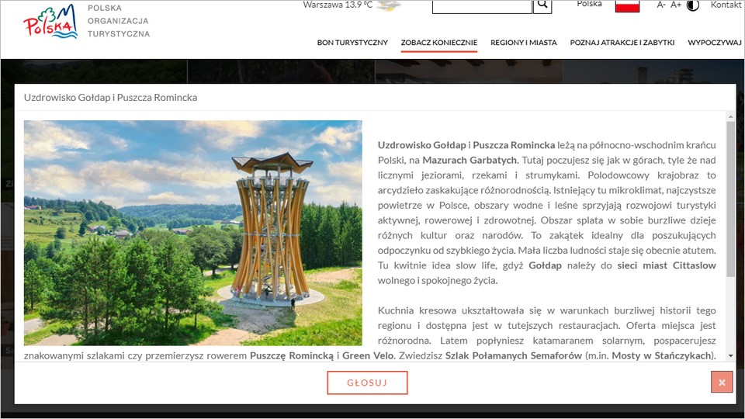Image resolution: width=745 pixels, height=419 pixels.
Task: Open the WYPOCZYWAJ menu item
Action: click(715, 42)
